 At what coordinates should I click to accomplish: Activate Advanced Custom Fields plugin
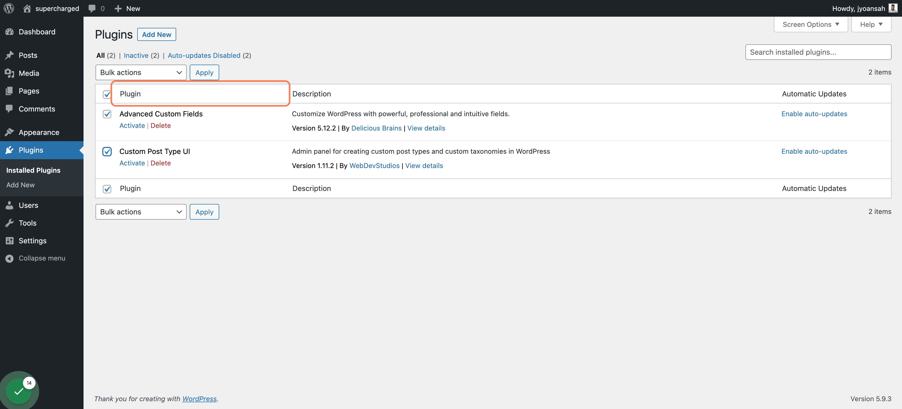(x=132, y=126)
